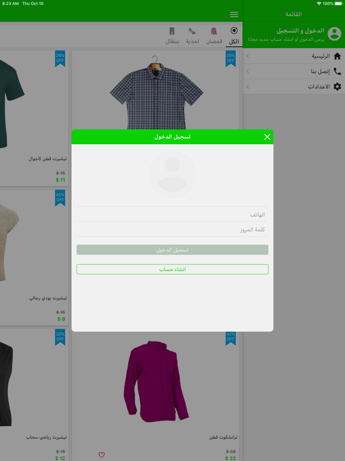345x461 pixels.
Task: Focus the كلمة المرور password field
Action: click(x=172, y=229)
